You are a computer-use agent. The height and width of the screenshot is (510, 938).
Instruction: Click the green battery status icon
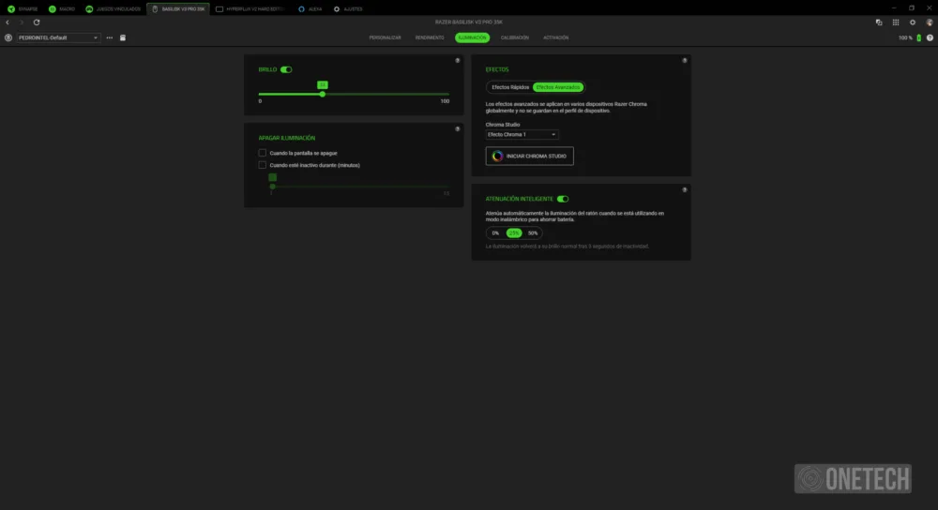pyautogui.click(x=919, y=37)
